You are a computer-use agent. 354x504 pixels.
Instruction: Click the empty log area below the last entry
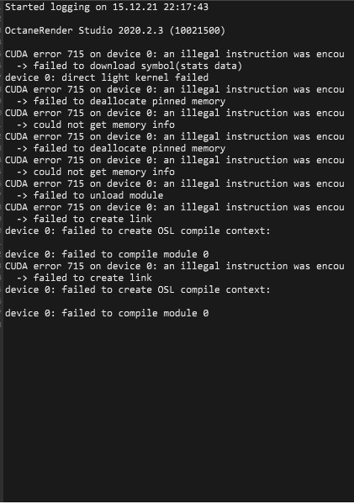click(178, 411)
